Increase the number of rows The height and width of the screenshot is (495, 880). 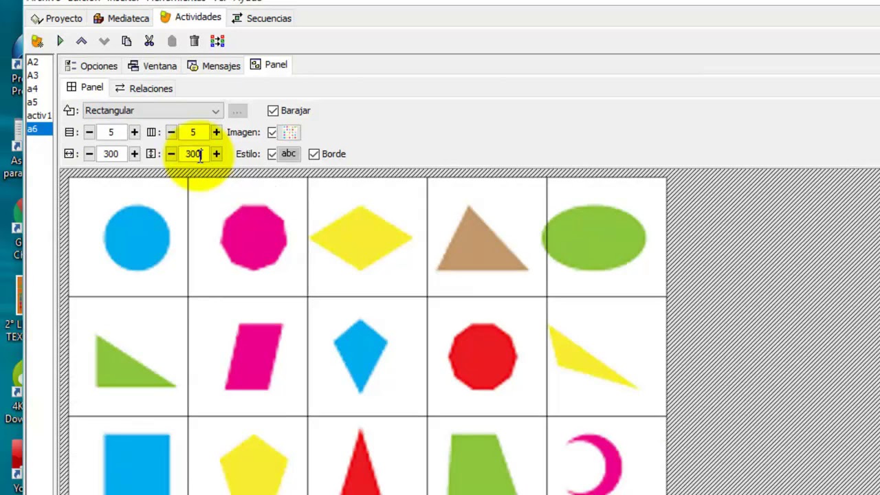click(134, 132)
